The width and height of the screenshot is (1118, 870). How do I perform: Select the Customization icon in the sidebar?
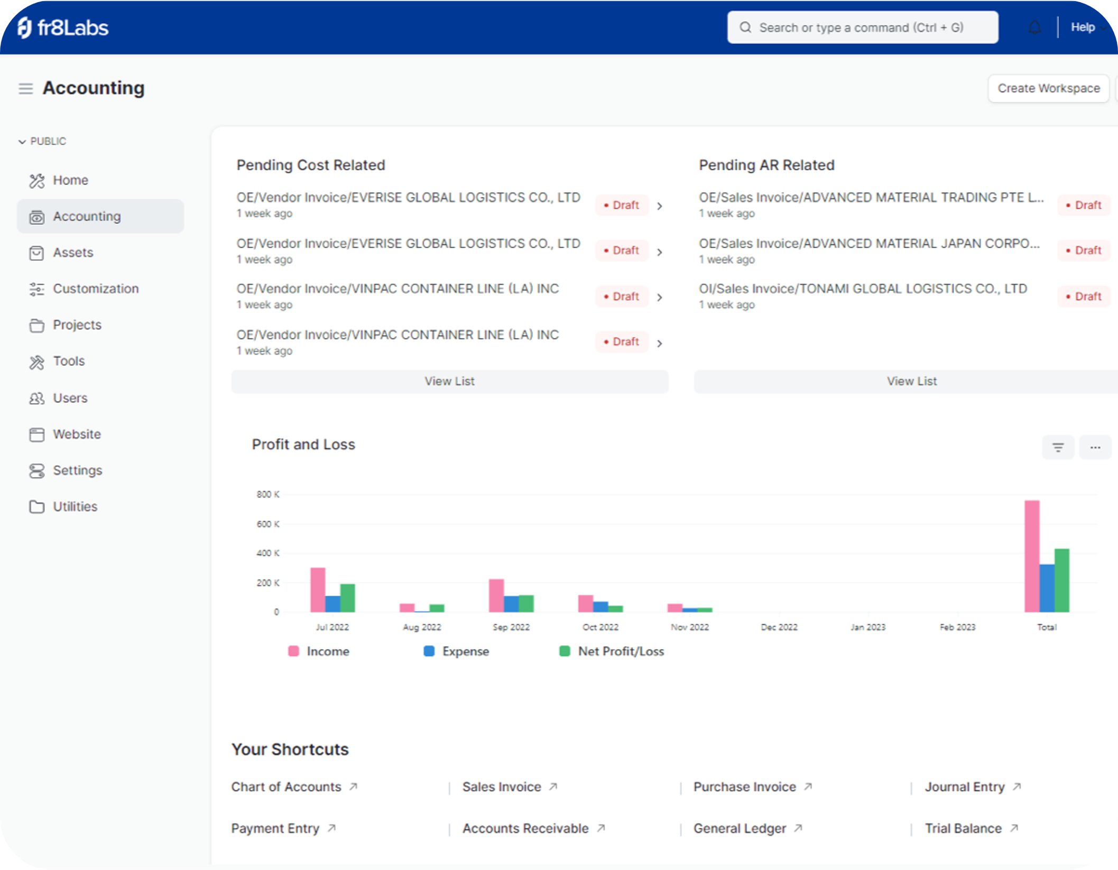(x=36, y=289)
